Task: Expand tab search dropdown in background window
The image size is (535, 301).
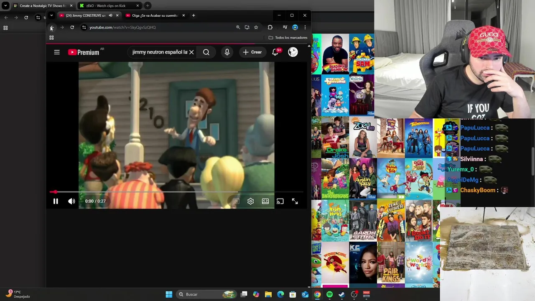Action: click(x=5, y=6)
